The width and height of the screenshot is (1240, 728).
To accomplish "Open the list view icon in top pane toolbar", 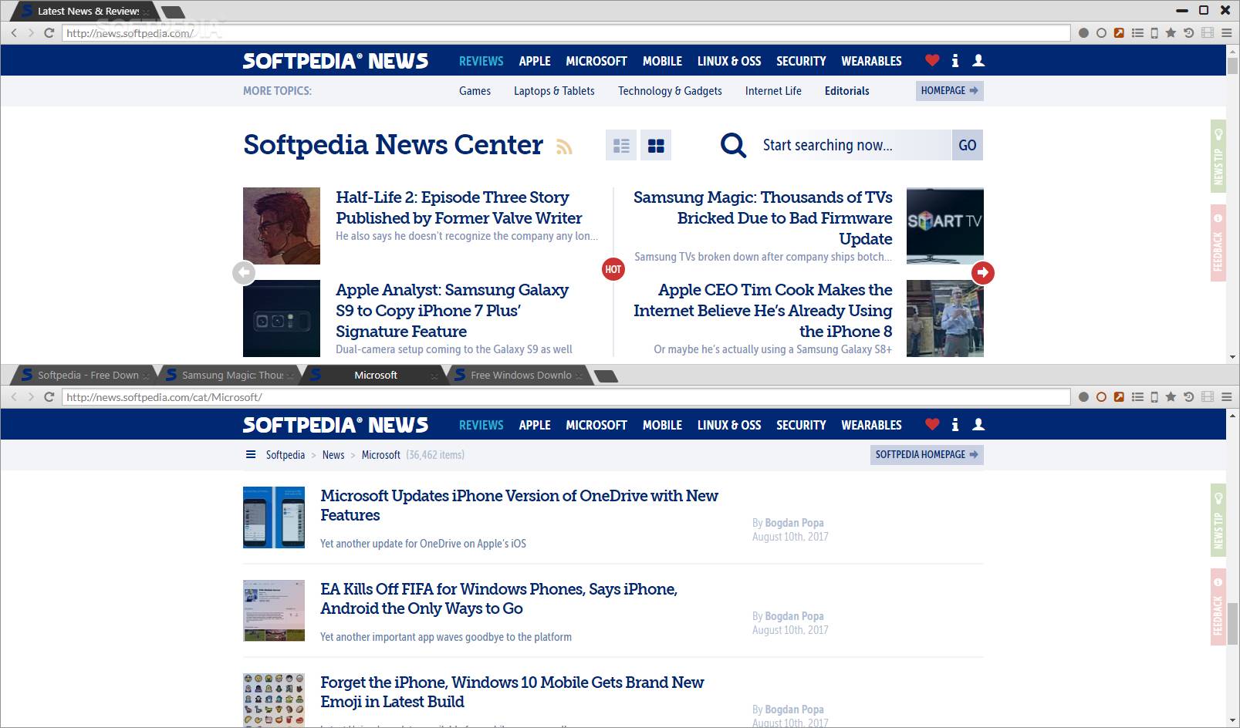I will pyautogui.click(x=1137, y=33).
